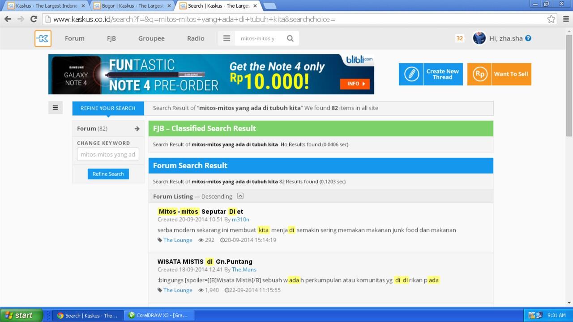Screen dimensions: 573x322
Task: Click the magnifier search icon in header
Action: pos(290,38)
